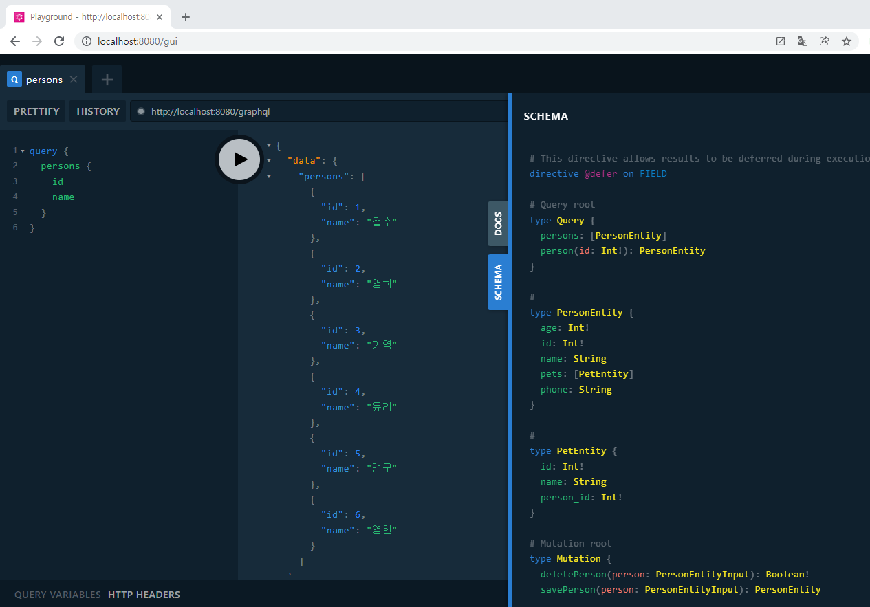Click 'type PersonEntity' definition
Image resolution: width=870 pixels, height=607 pixels.
click(576, 312)
